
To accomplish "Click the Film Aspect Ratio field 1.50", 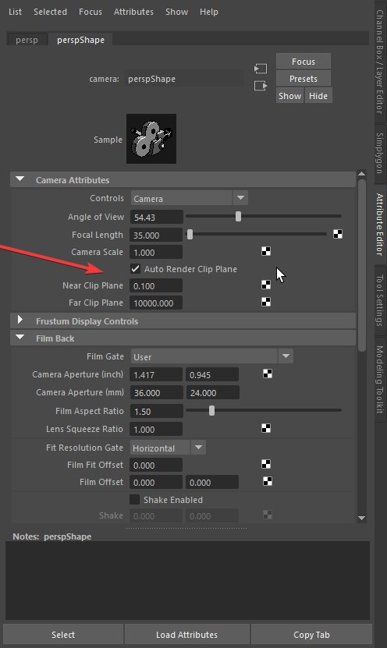I will (x=156, y=411).
